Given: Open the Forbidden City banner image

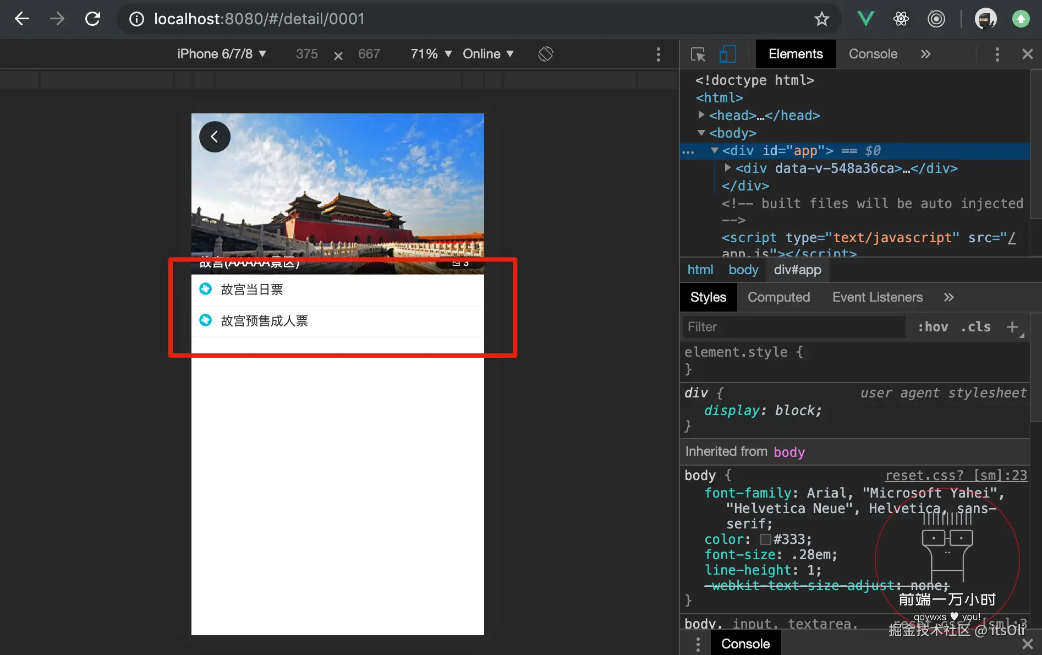Looking at the screenshot, I should tap(338, 194).
